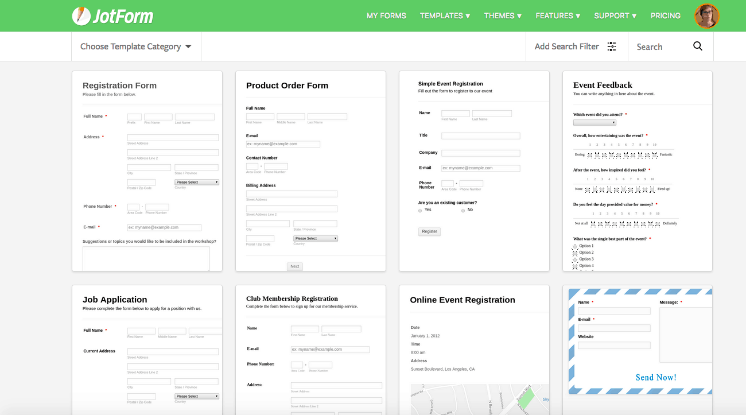Click the profile avatar photo
This screenshot has width=746, height=415.
point(707,15)
